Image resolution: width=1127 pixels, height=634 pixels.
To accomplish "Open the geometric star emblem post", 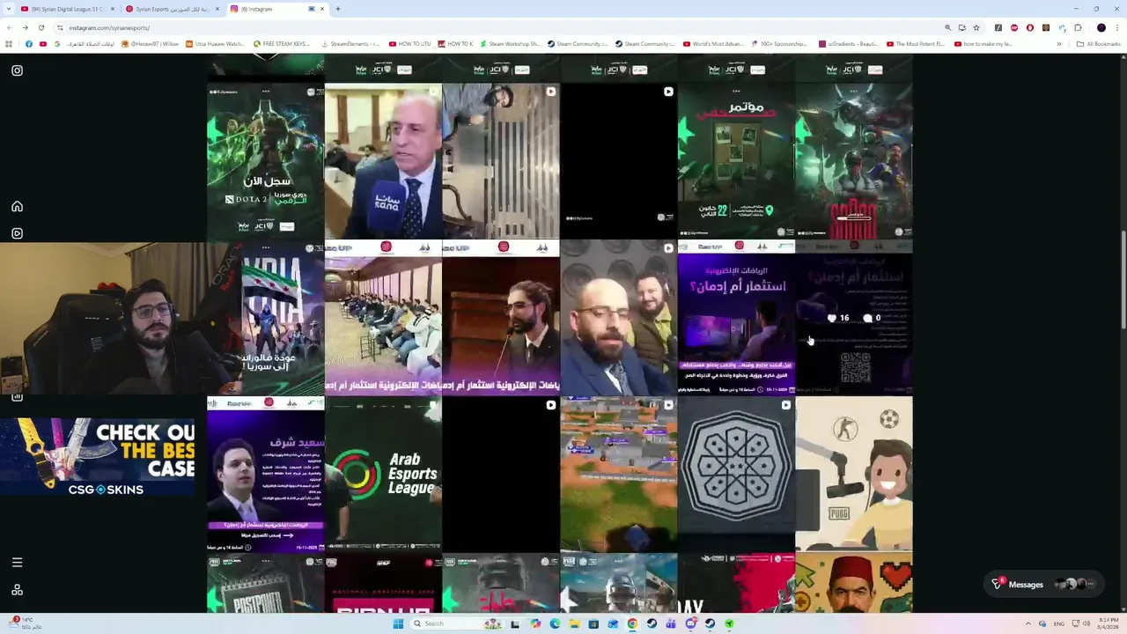I will click(x=736, y=475).
